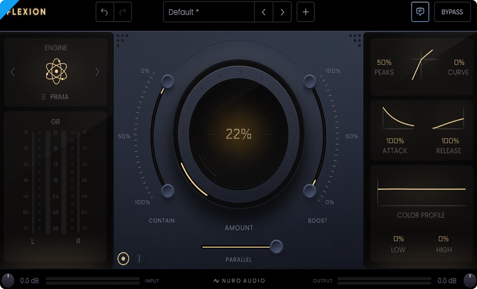
Task: Click the 100% ATTACK value
Action: 395,141
